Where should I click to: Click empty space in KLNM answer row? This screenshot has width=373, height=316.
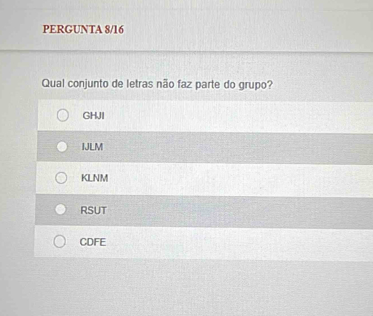[x=238, y=179]
